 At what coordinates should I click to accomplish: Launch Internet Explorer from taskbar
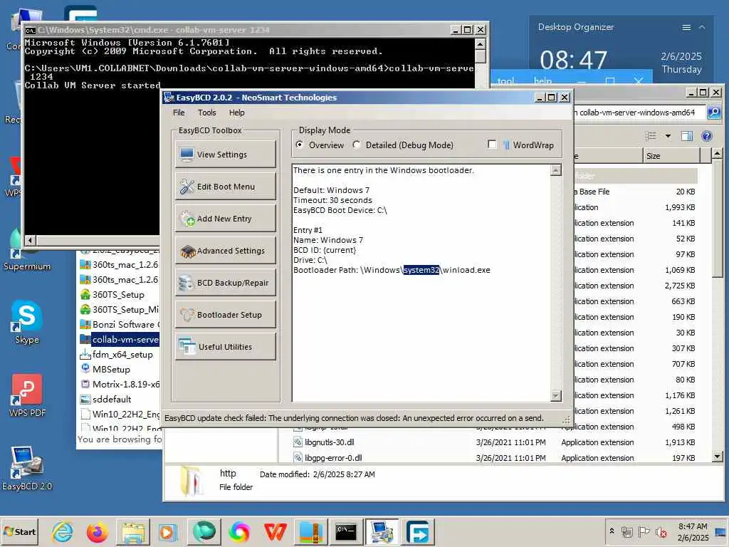pyautogui.click(x=63, y=531)
